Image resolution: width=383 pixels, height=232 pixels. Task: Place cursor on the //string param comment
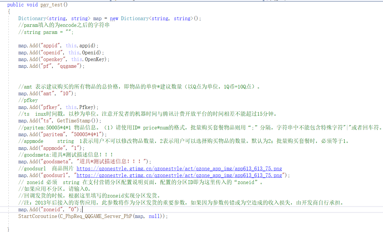click(46, 32)
